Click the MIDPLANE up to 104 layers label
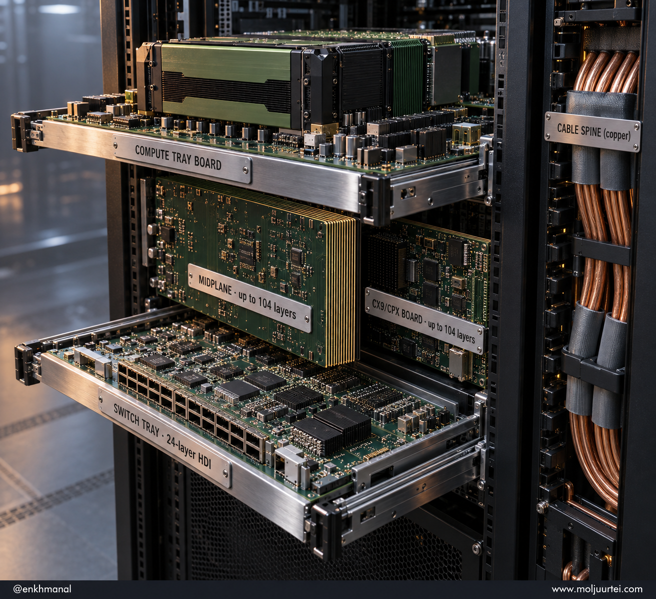Screen dimensions: 656x599 249,298
